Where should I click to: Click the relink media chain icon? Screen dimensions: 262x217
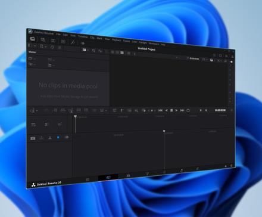pos(60,48)
